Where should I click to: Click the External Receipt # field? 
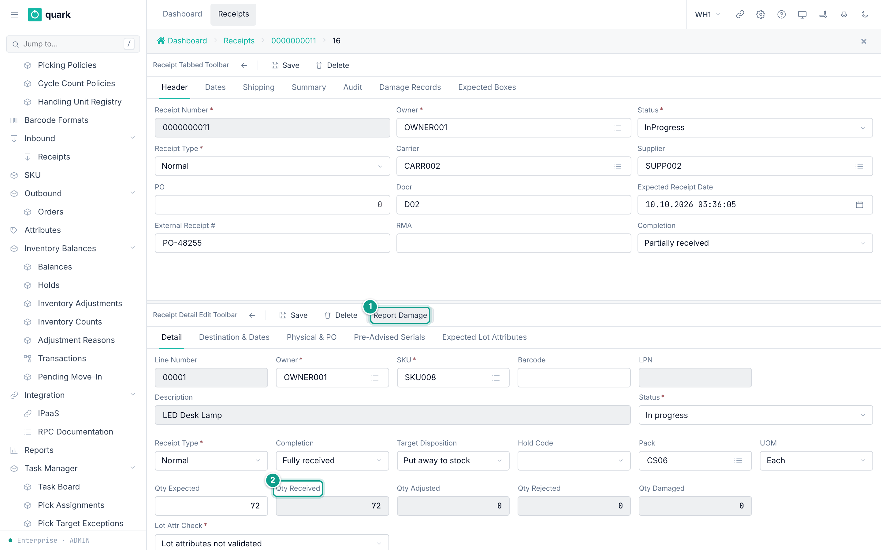[x=272, y=243]
